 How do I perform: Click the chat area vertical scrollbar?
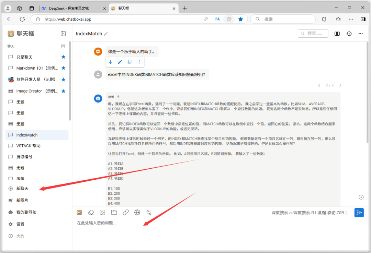click(x=367, y=92)
